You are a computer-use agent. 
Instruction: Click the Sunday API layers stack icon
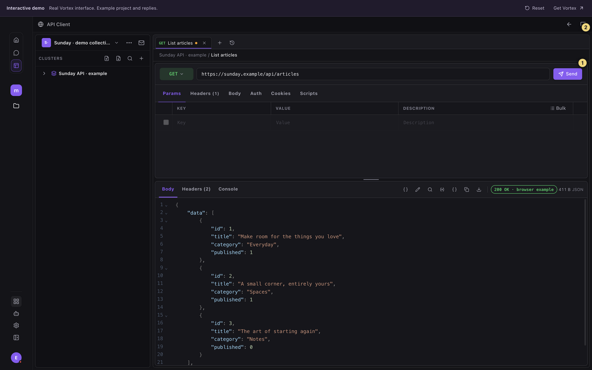coord(54,73)
